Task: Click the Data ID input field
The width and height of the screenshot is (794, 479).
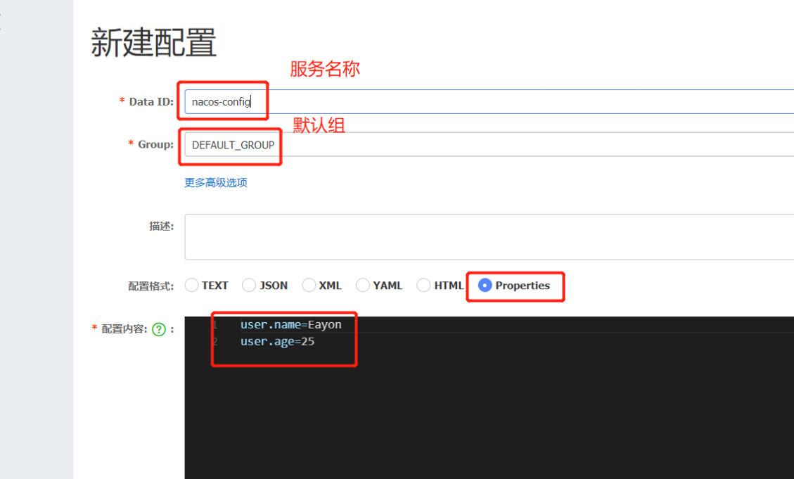Action: click(x=489, y=102)
